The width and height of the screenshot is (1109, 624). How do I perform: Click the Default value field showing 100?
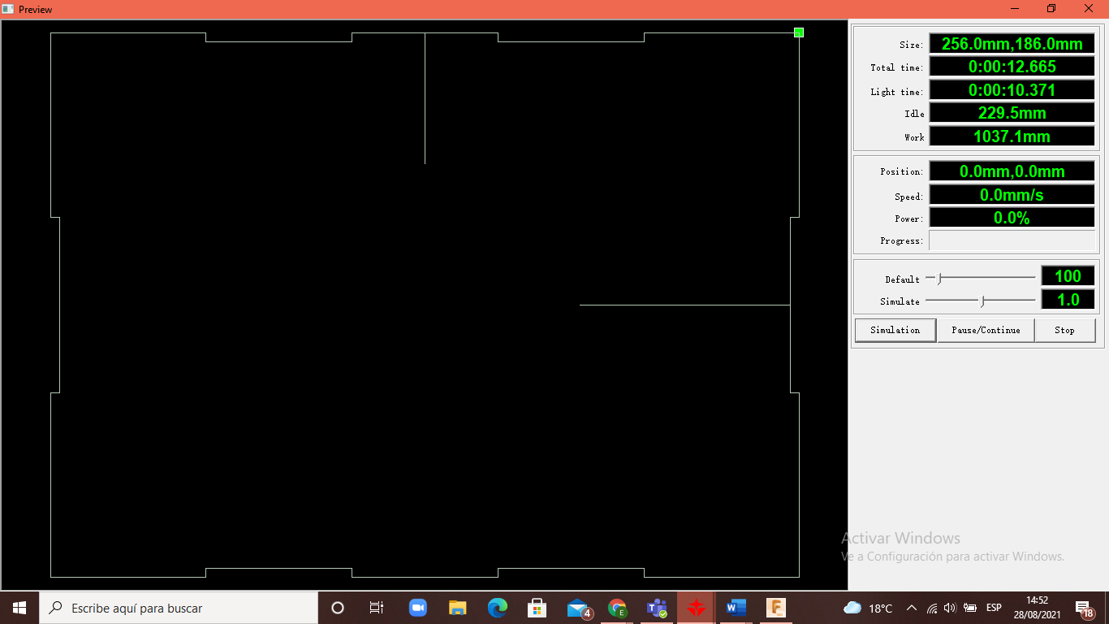tap(1068, 276)
